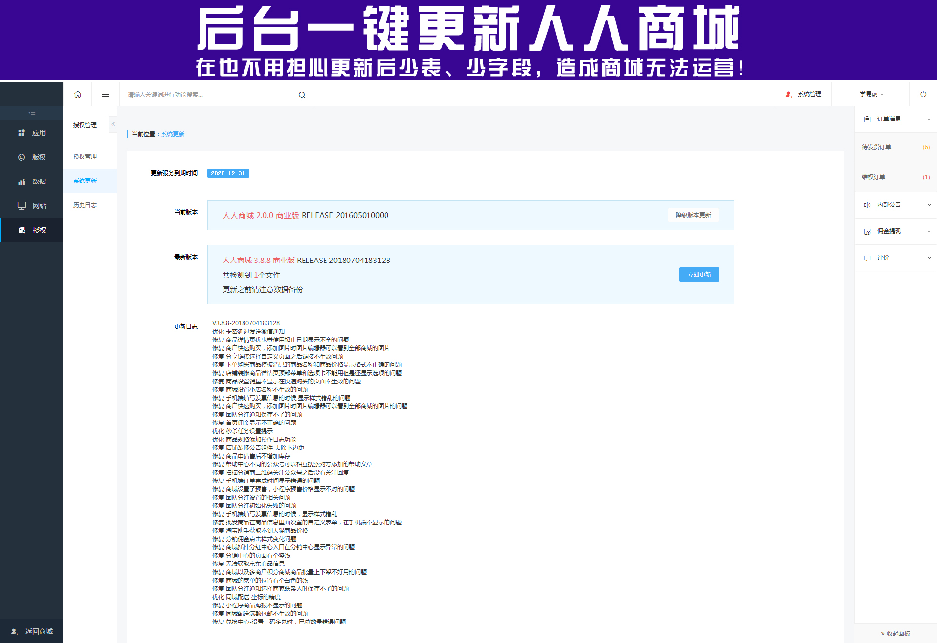Screen dimensions: 937x643
Task: Collapse the left sidebar toggle icon
Action: click(x=32, y=113)
